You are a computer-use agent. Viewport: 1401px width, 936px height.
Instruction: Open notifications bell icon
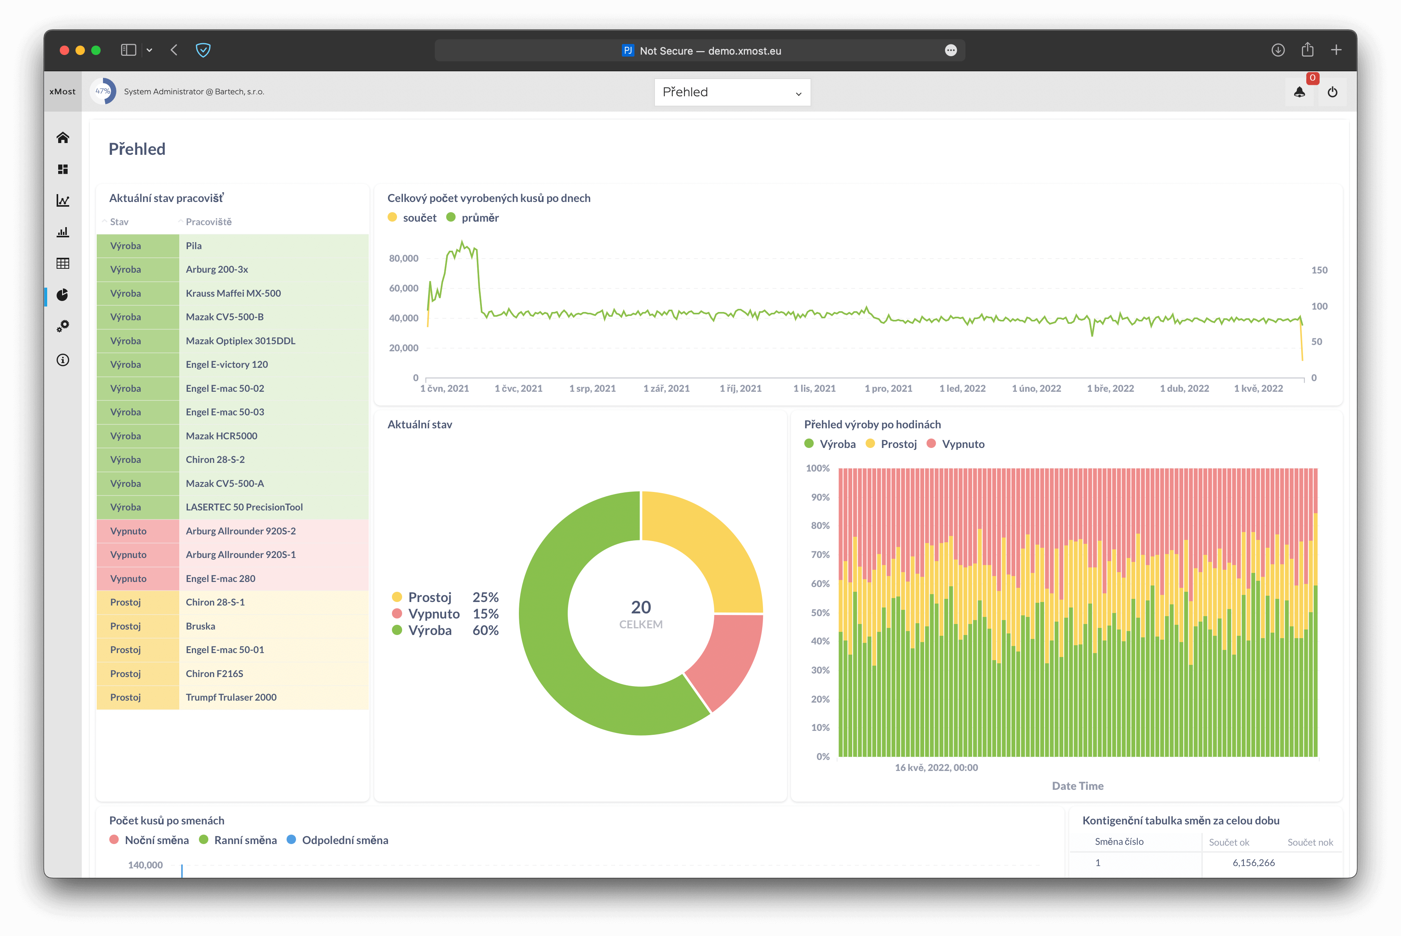tap(1300, 92)
